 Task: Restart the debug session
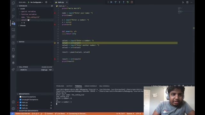point(128,2)
